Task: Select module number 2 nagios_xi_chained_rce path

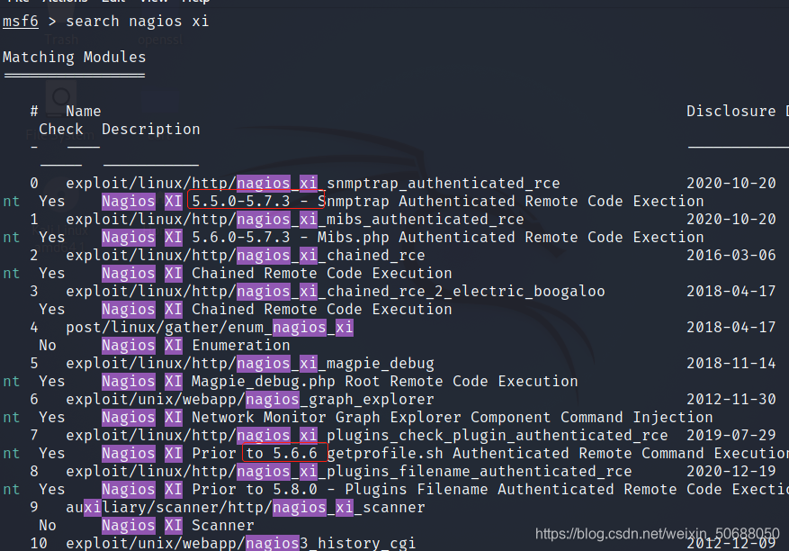Action: 245,256
